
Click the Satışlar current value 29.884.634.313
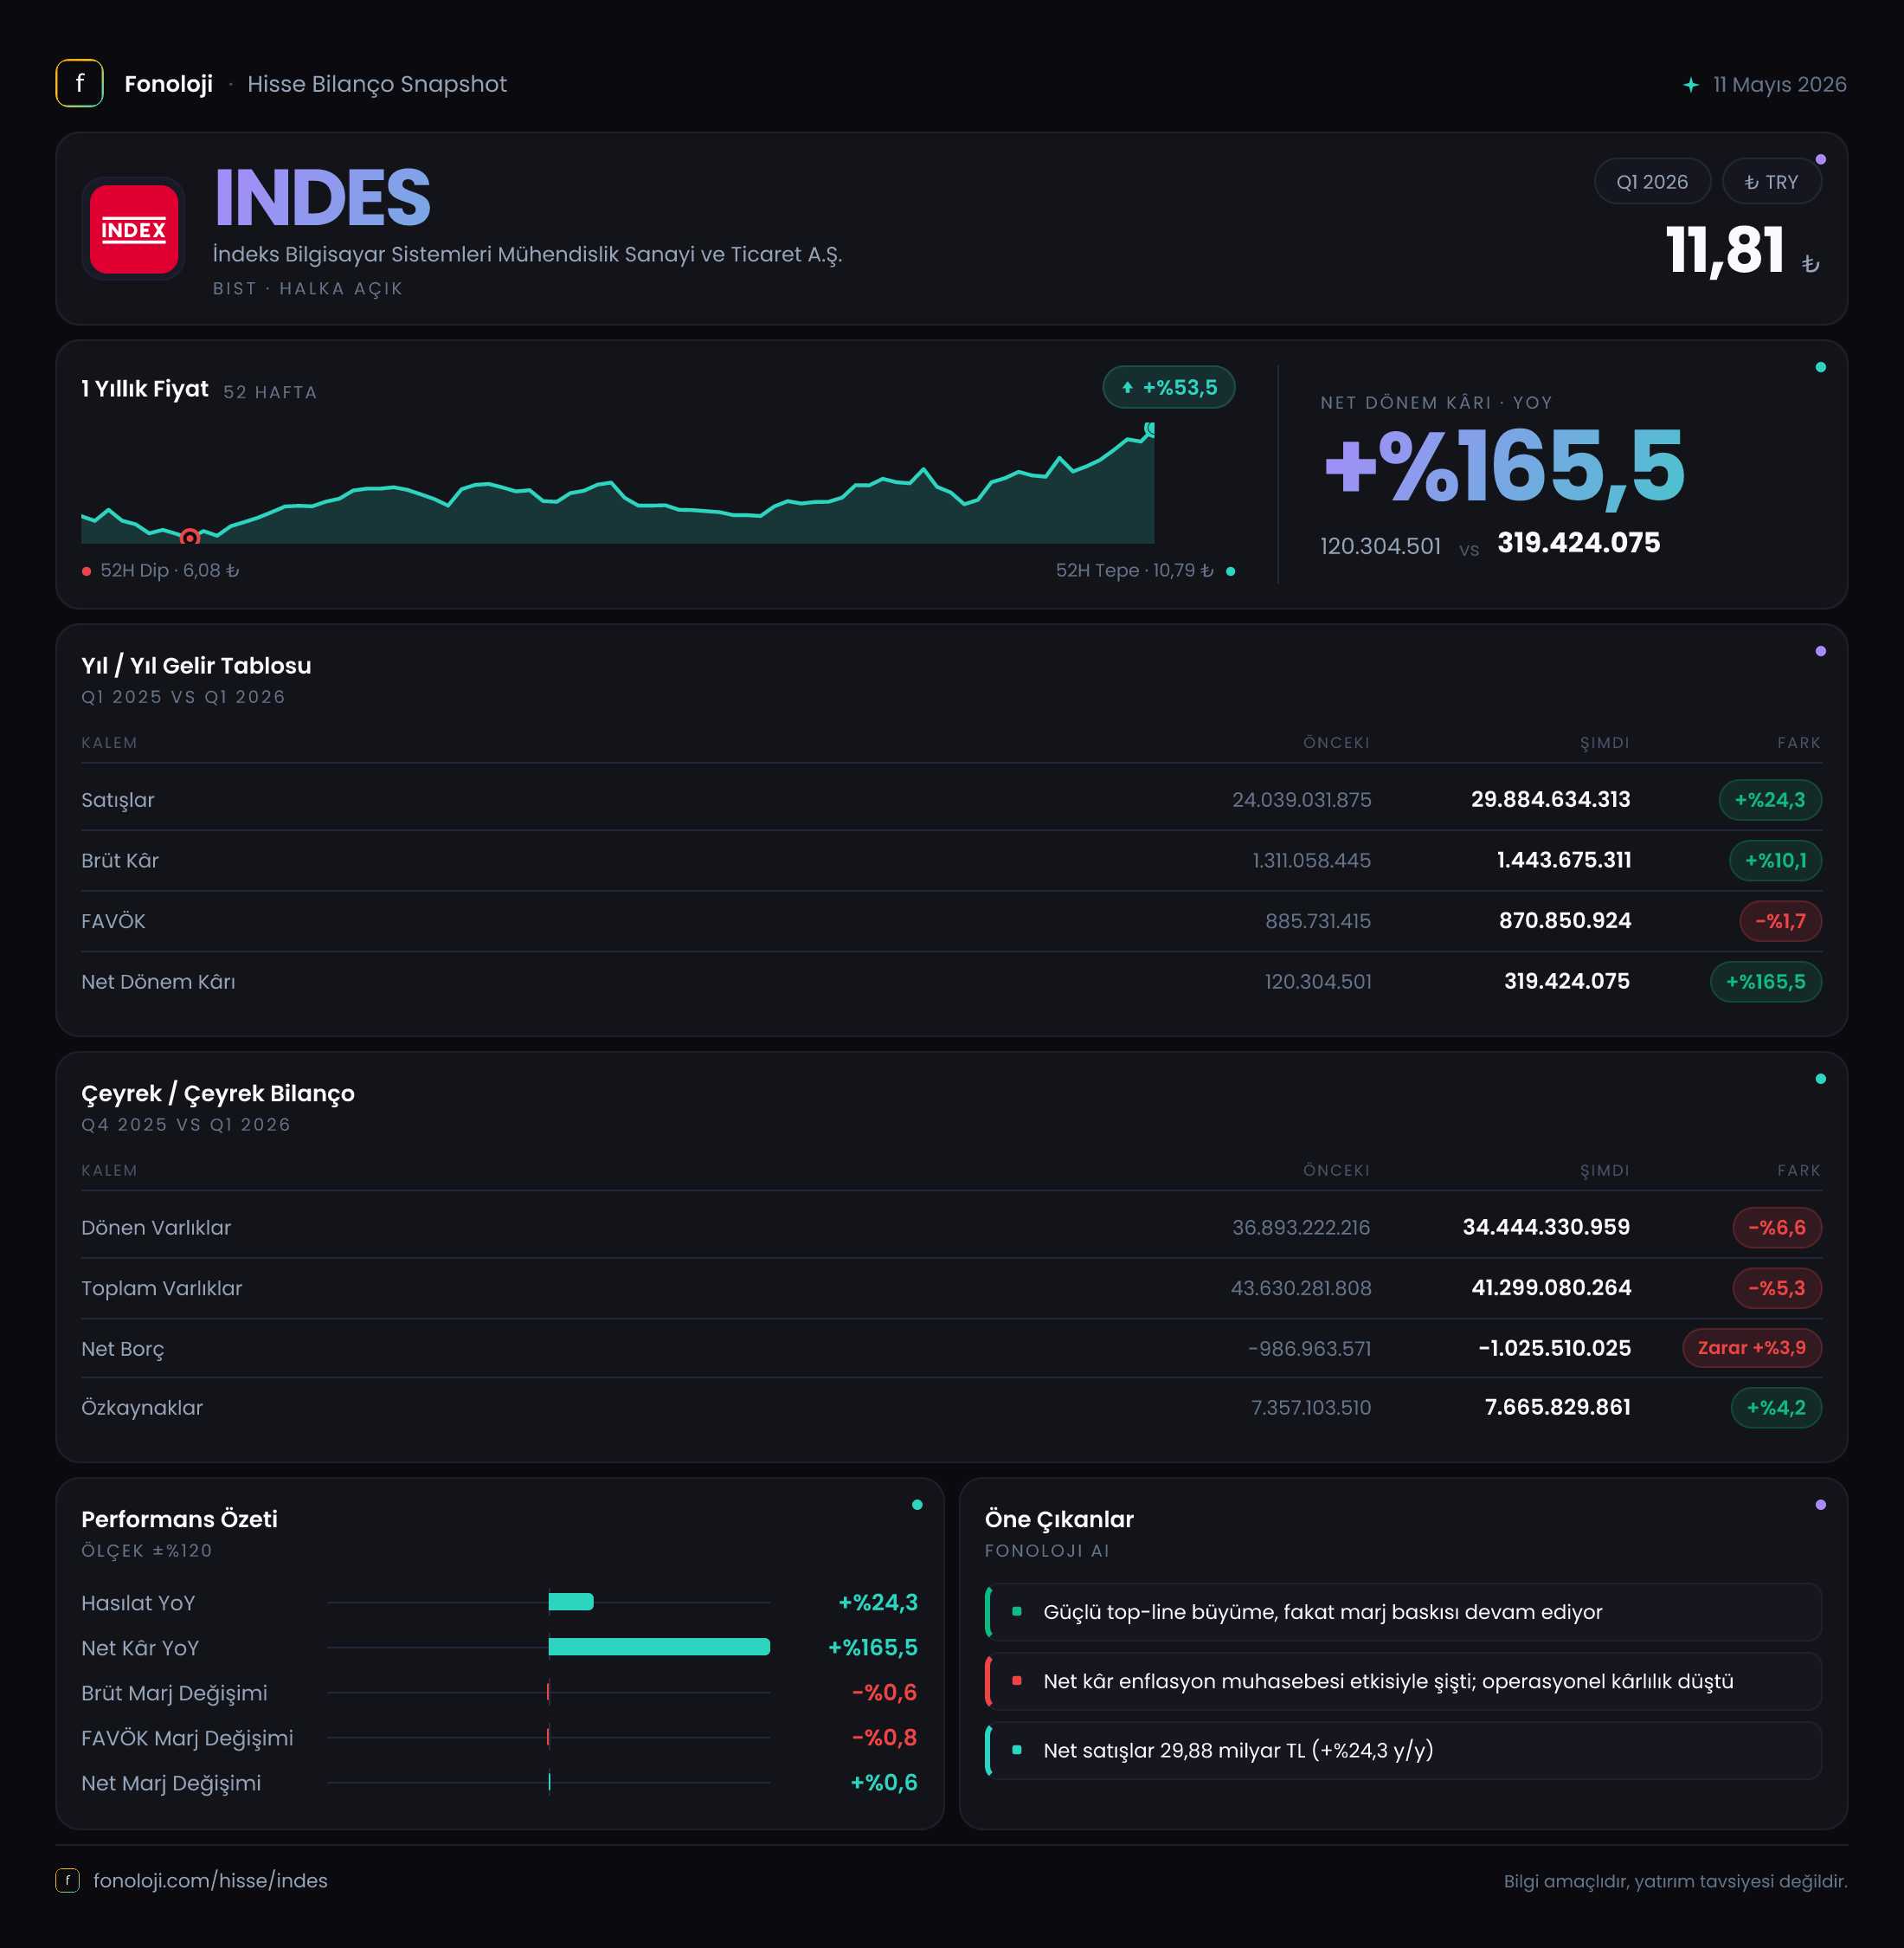click(1550, 799)
